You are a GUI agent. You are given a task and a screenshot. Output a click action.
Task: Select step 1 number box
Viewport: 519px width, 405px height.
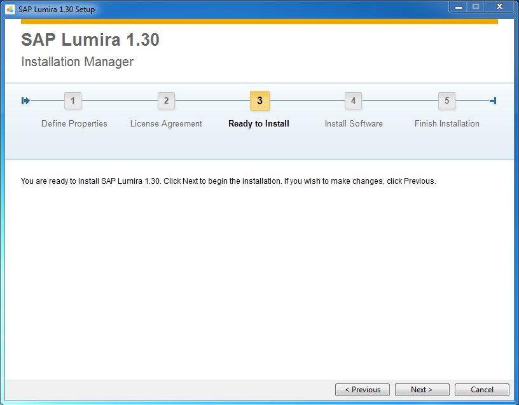[x=73, y=100]
